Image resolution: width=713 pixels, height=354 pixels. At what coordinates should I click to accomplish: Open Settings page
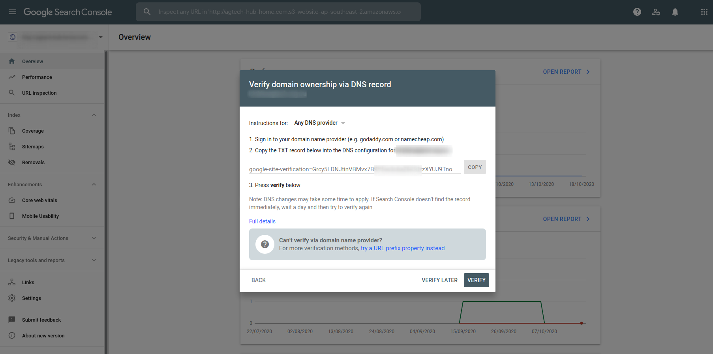coord(52,298)
